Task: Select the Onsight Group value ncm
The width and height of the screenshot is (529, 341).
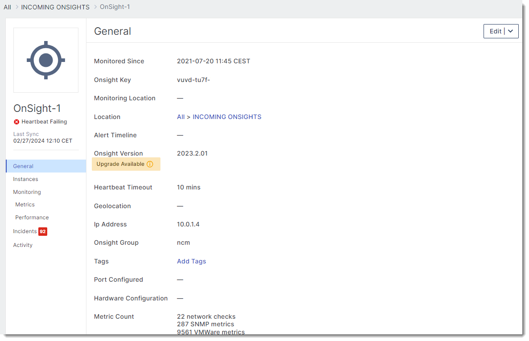Action: click(x=184, y=243)
